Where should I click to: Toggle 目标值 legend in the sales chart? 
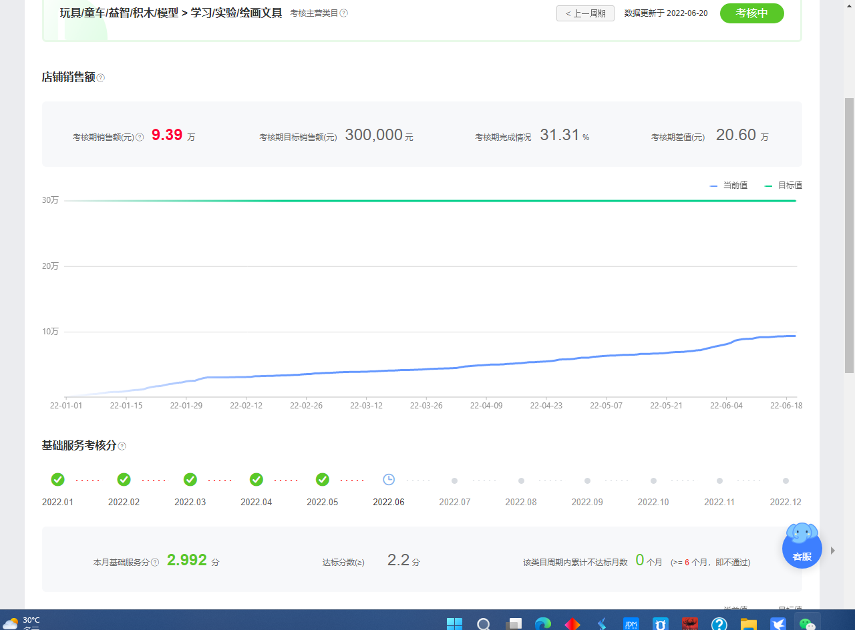click(784, 186)
